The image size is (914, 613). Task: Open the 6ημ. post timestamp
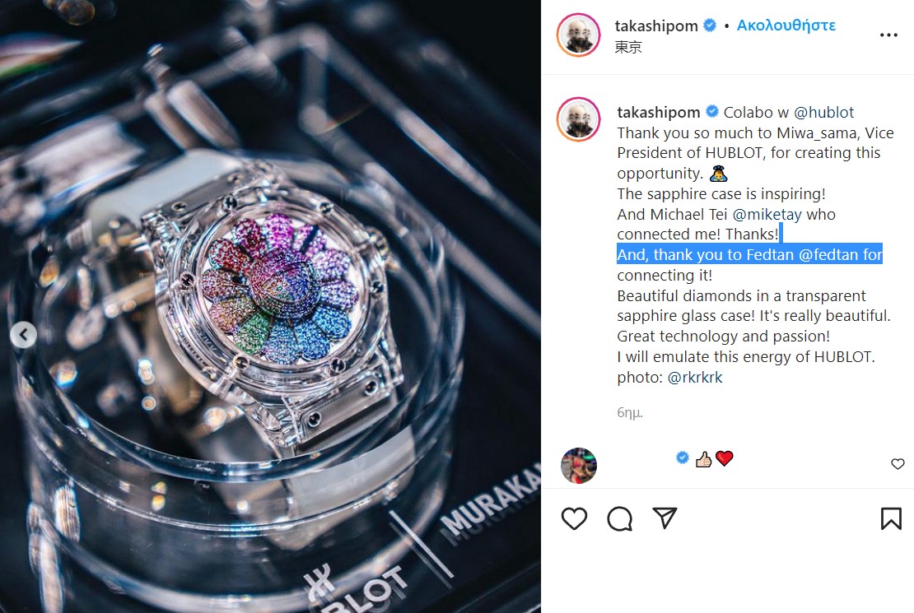pos(630,412)
